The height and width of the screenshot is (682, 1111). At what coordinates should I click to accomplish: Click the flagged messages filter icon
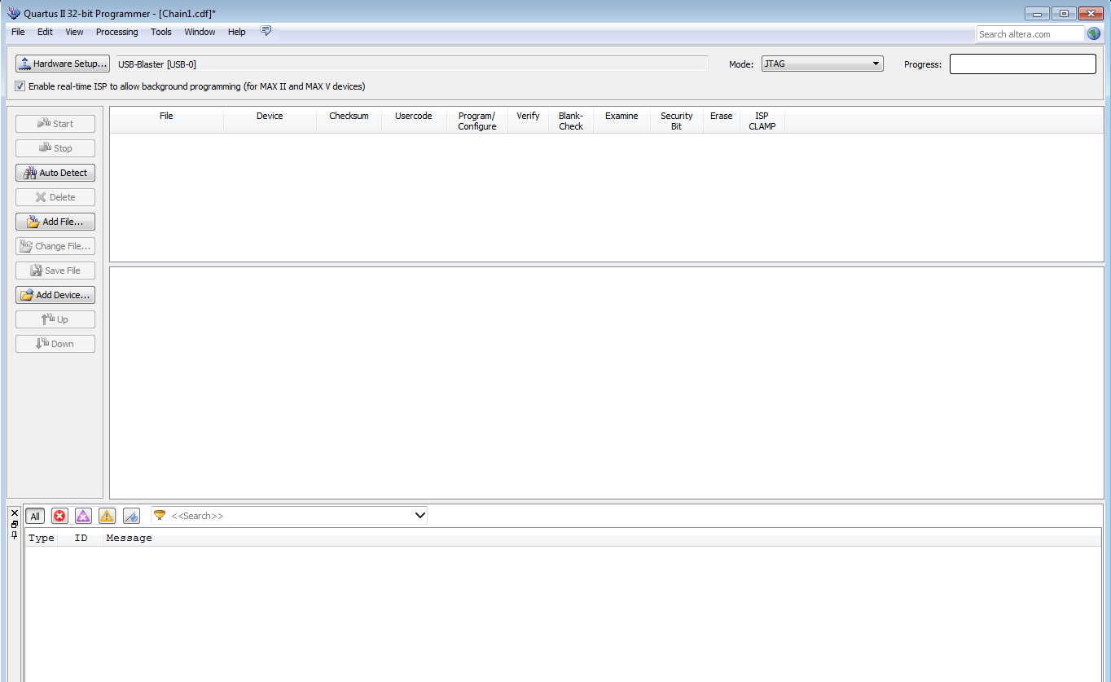131,516
